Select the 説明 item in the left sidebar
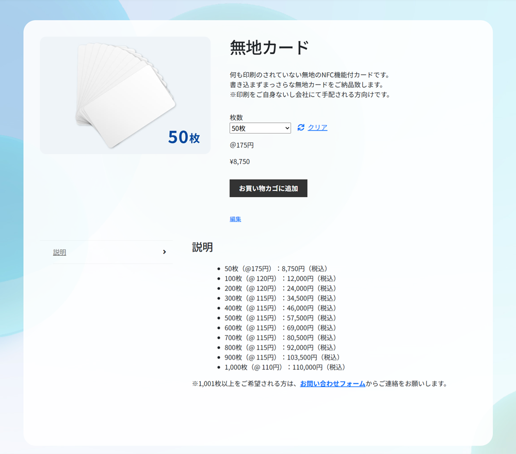 59,252
